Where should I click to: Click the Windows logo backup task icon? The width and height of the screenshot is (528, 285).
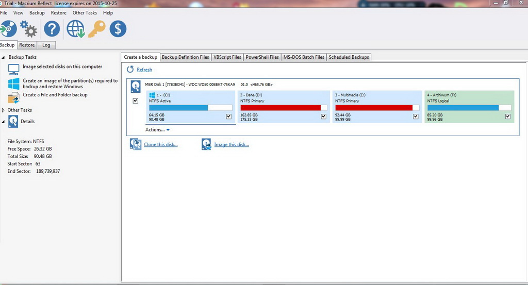[x=14, y=83]
